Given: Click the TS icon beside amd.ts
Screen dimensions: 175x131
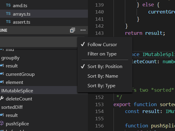Looking at the screenshot, I should (x=8, y=5).
